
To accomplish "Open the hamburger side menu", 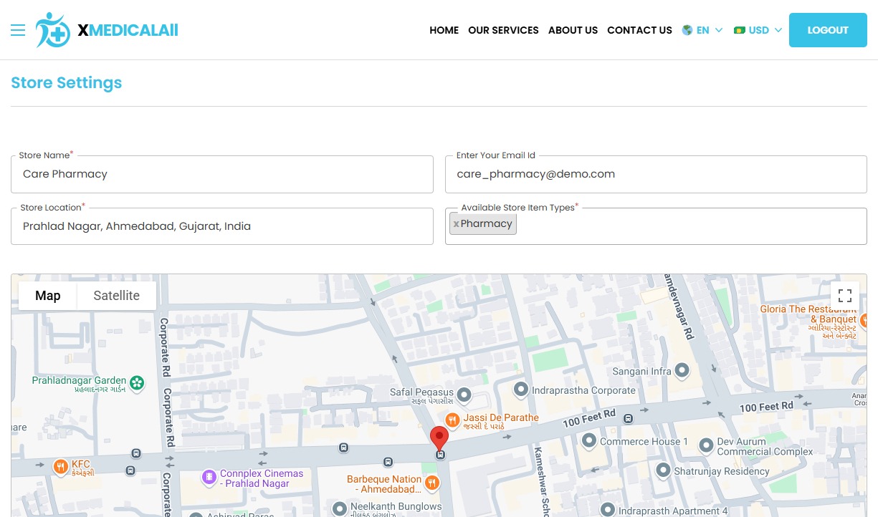I will [18, 30].
